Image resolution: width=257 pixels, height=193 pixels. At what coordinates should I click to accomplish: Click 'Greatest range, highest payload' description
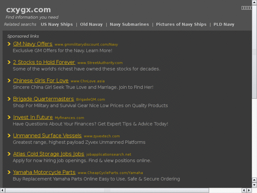point(79,142)
